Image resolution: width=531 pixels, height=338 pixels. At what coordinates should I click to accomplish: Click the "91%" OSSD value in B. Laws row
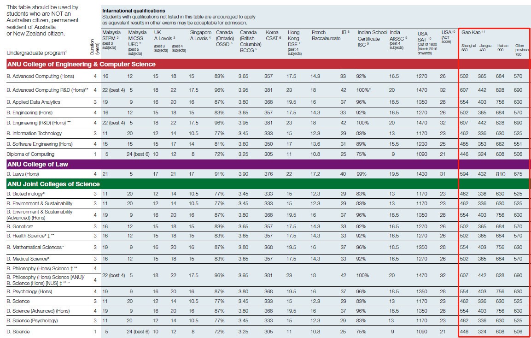[x=219, y=174]
